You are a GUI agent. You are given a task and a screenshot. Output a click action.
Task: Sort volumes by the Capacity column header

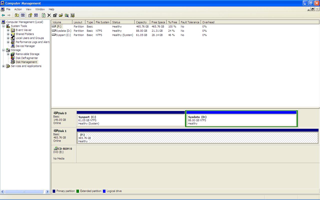point(142,22)
